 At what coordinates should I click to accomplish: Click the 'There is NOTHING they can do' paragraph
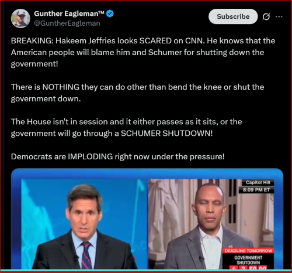(x=137, y=93)
